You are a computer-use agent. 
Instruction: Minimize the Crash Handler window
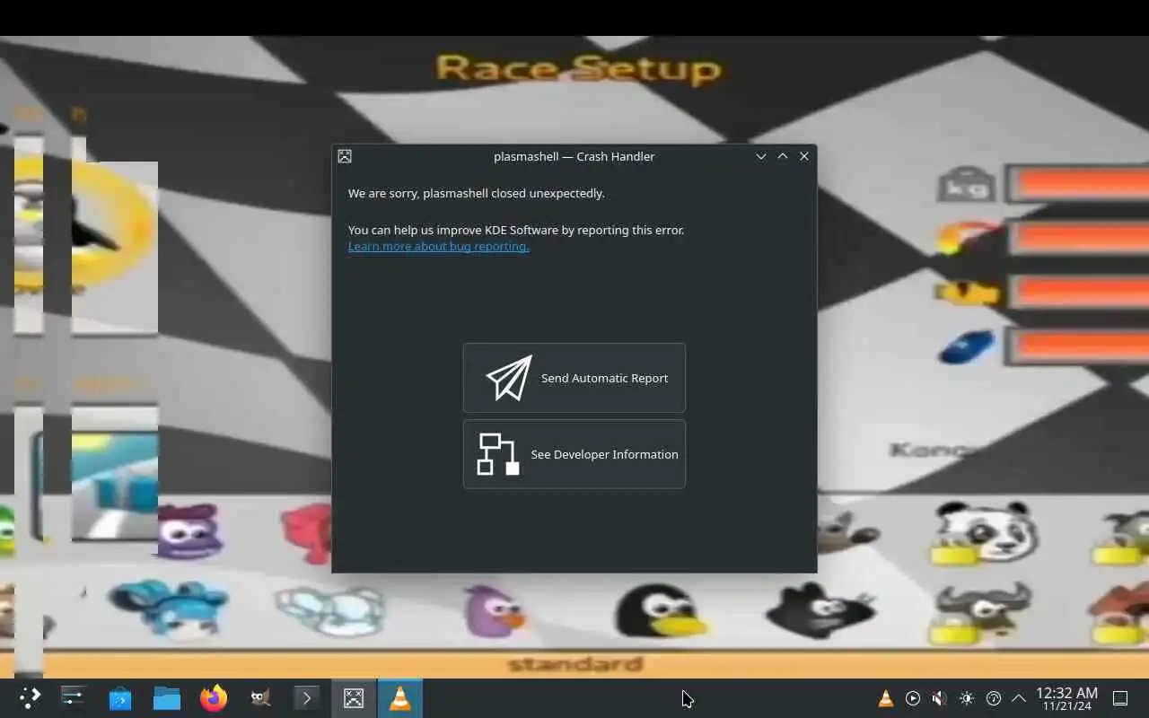tap(761, 156)
